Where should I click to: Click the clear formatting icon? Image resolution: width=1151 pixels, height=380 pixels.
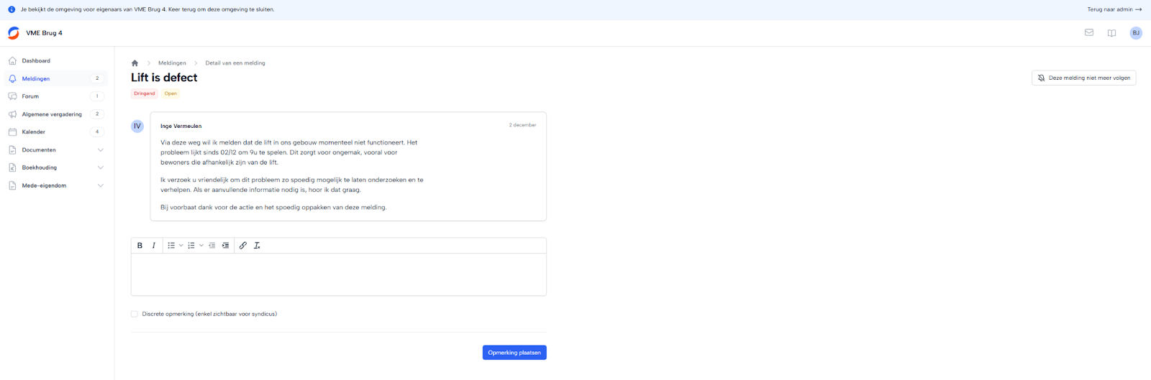(x=257, y=246)
